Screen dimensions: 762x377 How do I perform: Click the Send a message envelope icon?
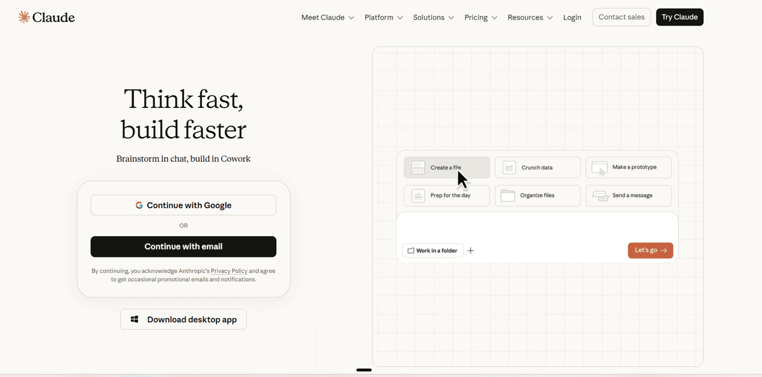(x=600, y=195)
